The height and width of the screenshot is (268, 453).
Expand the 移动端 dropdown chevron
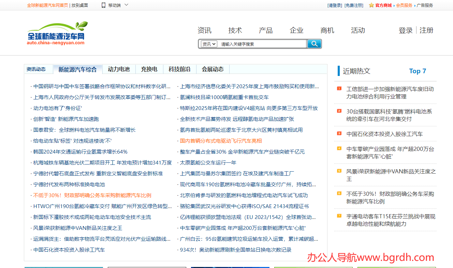click(x=126, y=5)
